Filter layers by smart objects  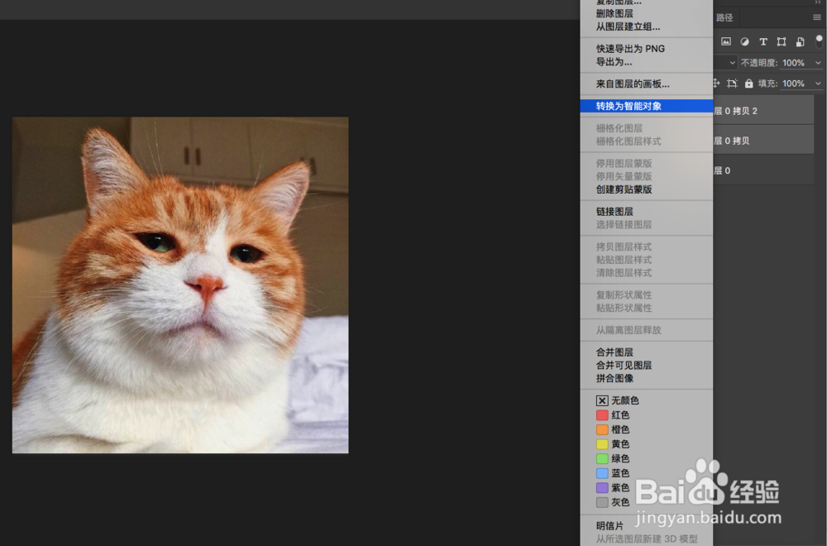(x=800, y=41)
